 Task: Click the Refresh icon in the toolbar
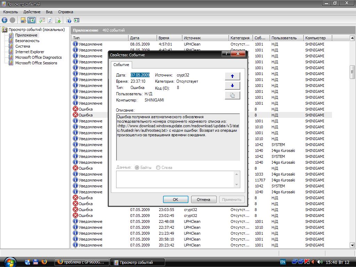[x=50, y=20]
